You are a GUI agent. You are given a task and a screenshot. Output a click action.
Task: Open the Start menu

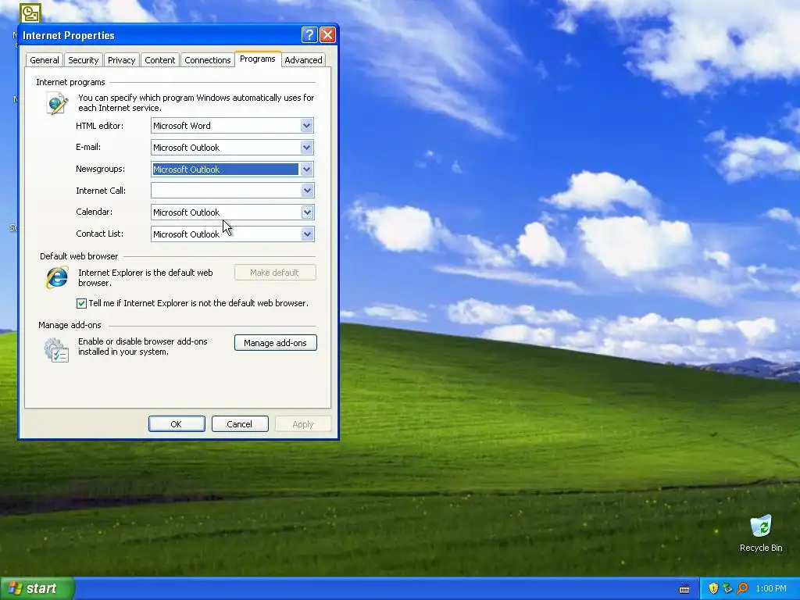click(x=37, y=588)
